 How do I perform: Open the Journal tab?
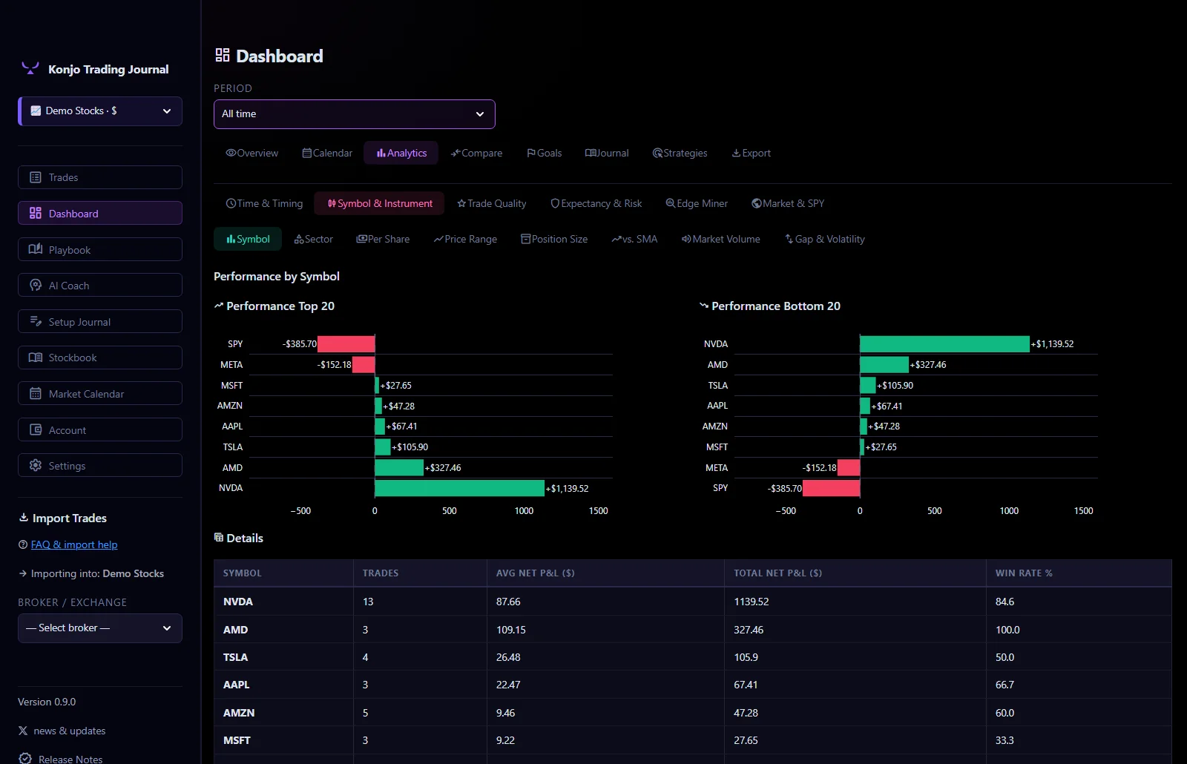coord(607,153)
